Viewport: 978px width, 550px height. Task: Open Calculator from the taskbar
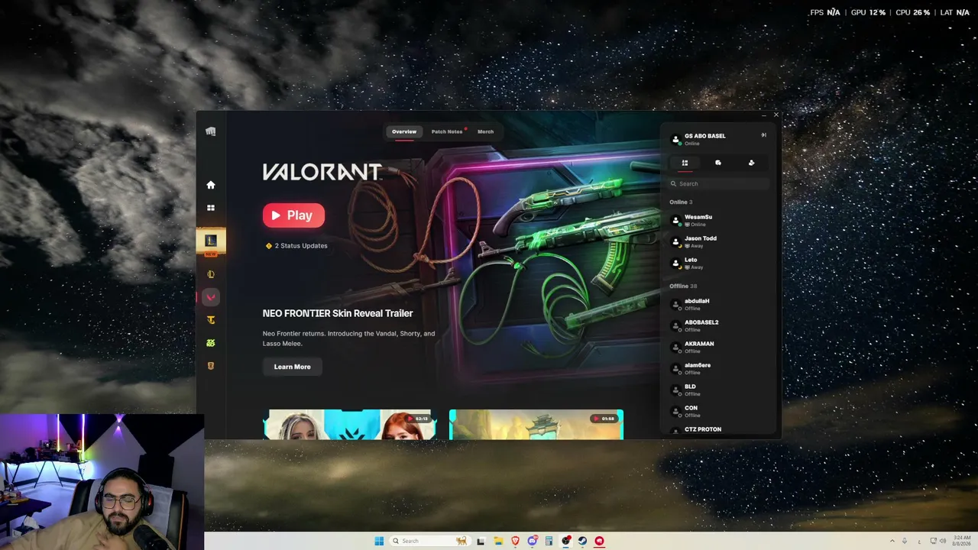click(x=549, y=541)
